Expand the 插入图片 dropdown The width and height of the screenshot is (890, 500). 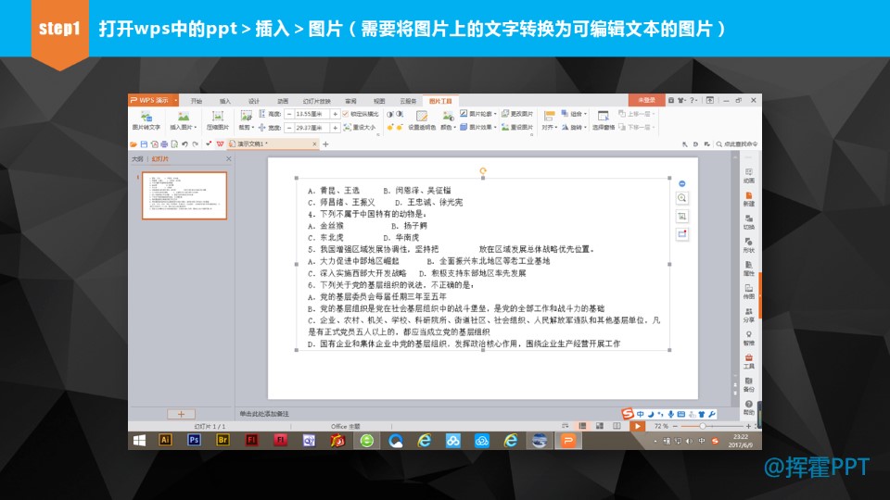click(x=183, y=120)
